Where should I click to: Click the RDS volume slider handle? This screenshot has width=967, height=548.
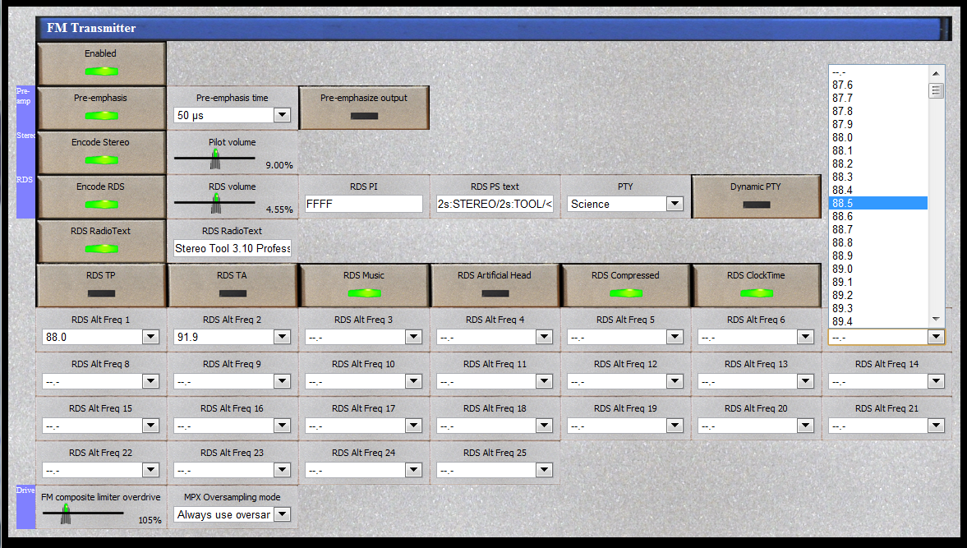(216, 204)
